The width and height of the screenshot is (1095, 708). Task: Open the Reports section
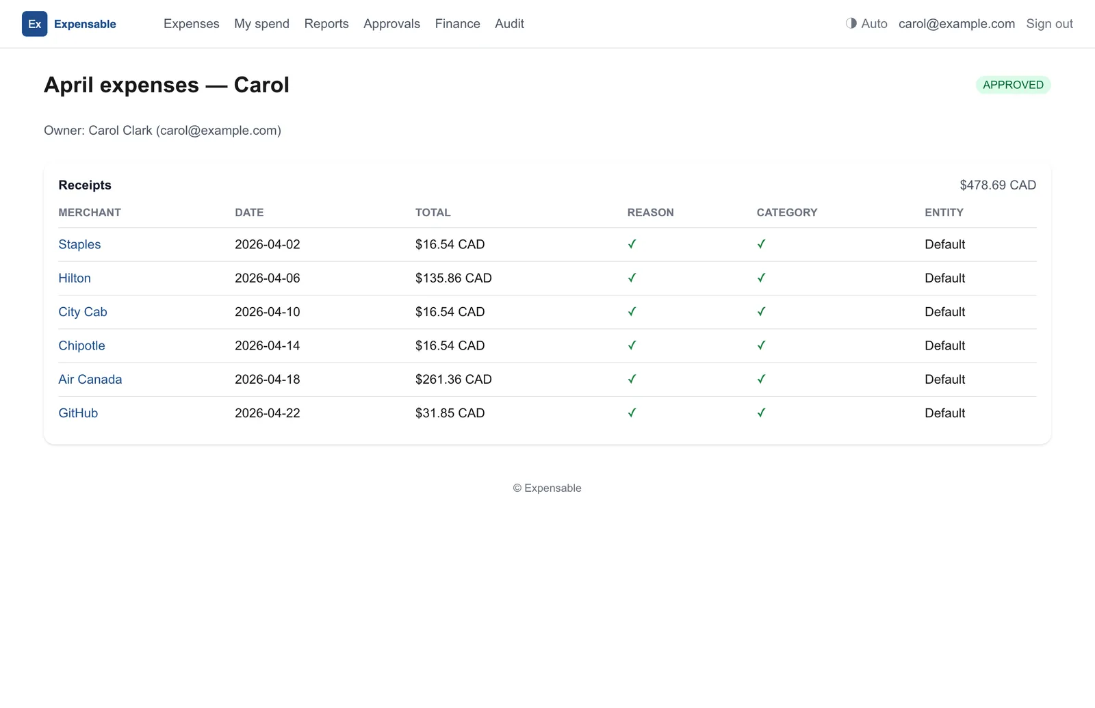pos(326,24)
